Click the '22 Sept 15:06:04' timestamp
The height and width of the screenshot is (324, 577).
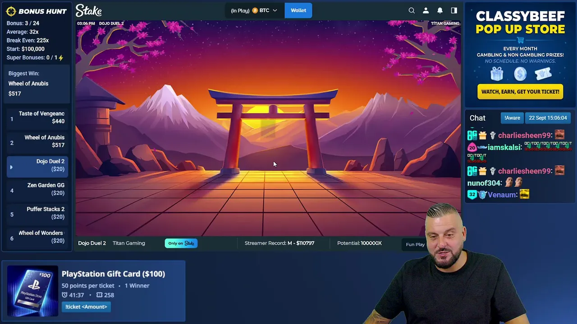[548, 118]
